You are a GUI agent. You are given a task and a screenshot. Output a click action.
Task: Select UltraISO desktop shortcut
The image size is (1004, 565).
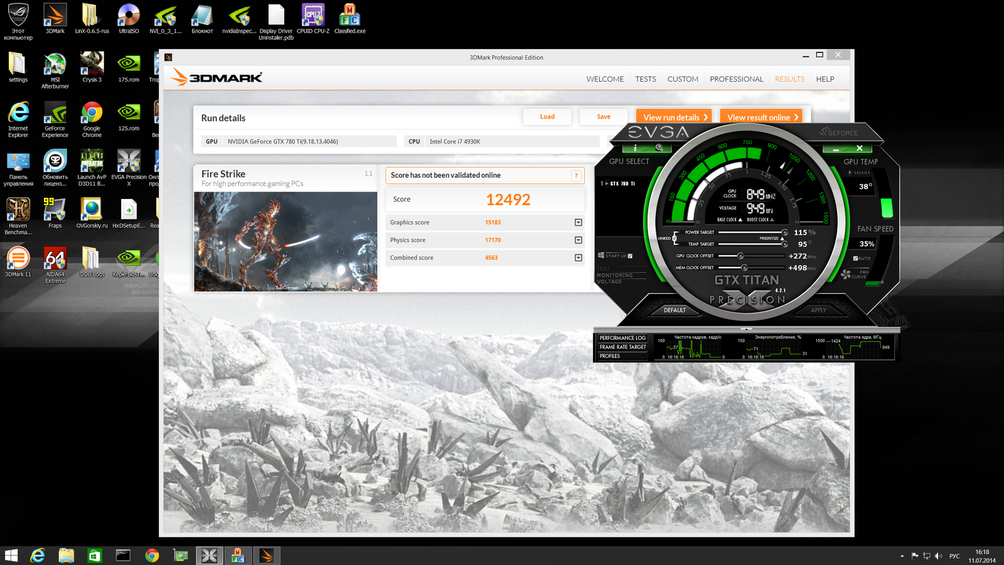pos(129,18)
